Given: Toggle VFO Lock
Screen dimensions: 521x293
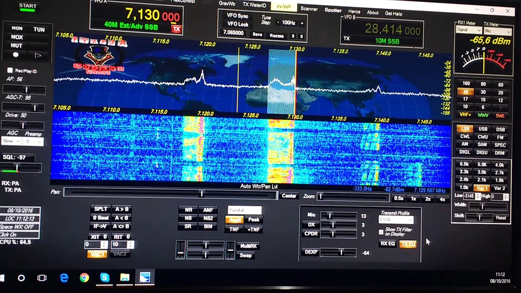Looking at the screenshot, I should 238,24.
